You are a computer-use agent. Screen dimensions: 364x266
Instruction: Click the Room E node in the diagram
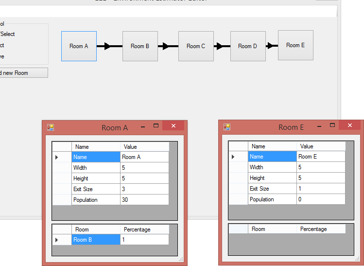(x=295, y=45)
